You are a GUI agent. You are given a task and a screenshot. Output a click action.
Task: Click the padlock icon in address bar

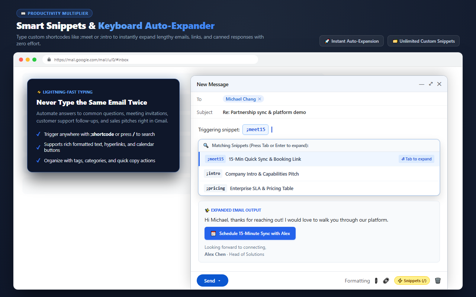[x=49, y=59]
